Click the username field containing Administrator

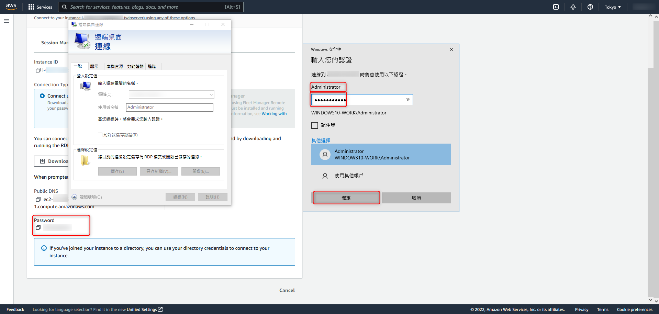[170, 108]
